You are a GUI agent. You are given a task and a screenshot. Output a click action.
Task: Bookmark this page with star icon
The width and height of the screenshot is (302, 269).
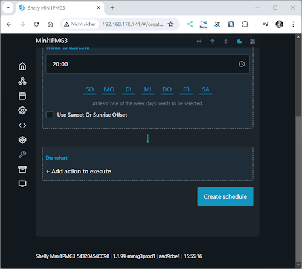170,24
